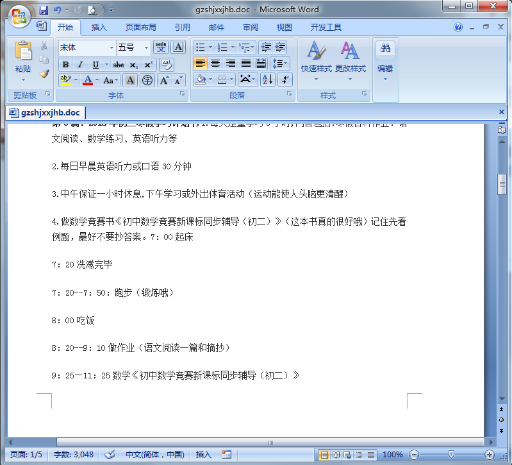The height and width of the screenshot is (465, 512).
Task: Expand the font name dropdown showing 宋体
Action: 111,47
